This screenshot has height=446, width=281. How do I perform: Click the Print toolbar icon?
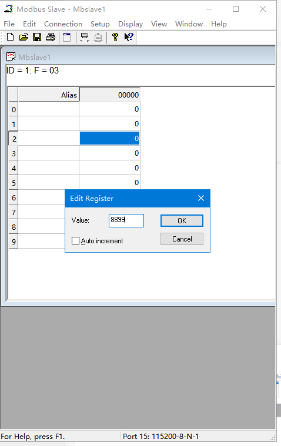click(51, 37)
